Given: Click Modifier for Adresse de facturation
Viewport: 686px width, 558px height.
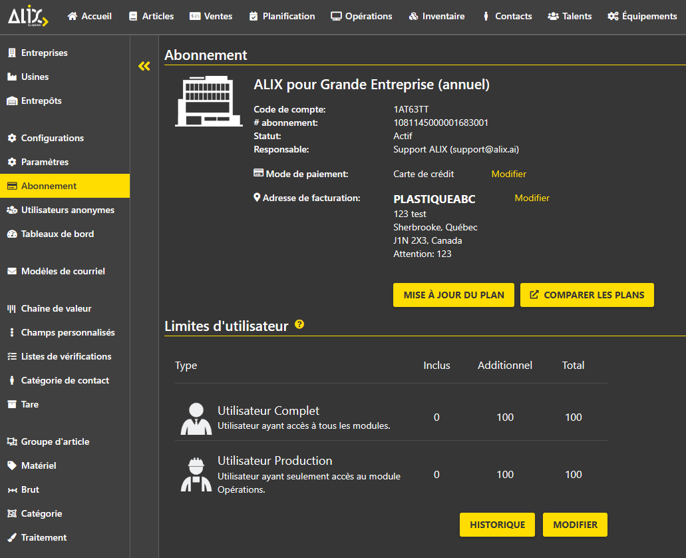Looking at the screenshot, I should [x=532, y=198].
